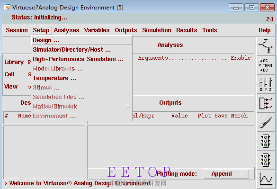Click the Save column header

(221, 116)
